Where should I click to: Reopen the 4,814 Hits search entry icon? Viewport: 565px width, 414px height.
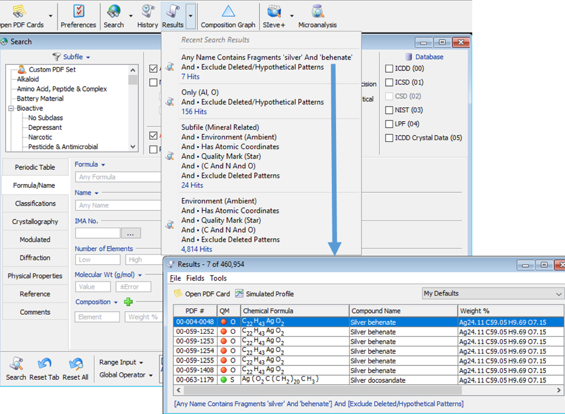(x=169, y=225)
